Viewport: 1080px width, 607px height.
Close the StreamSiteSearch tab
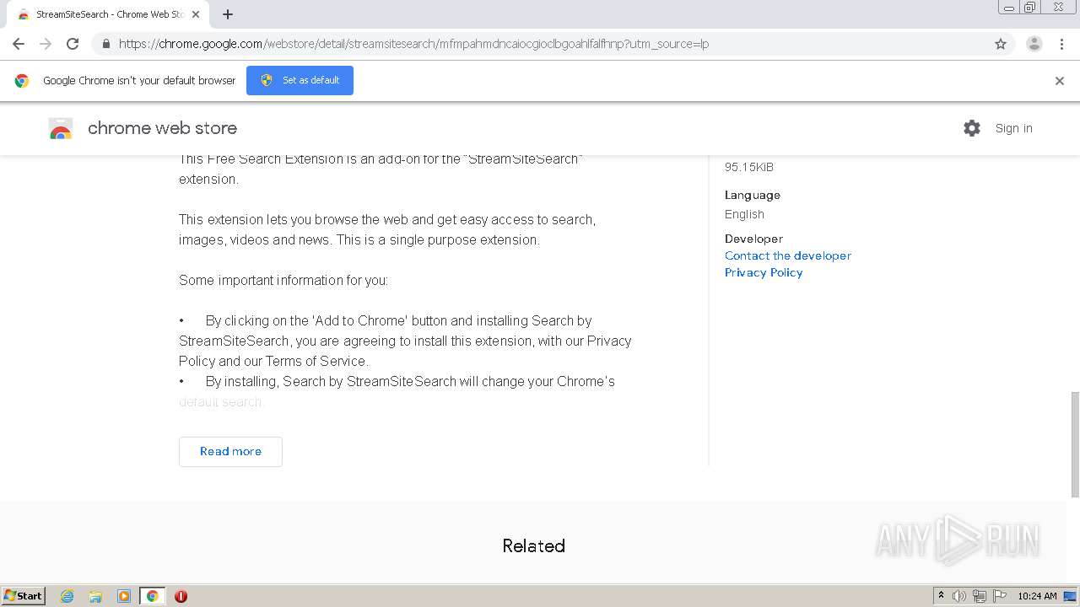pyautogui.click(x=196, y=14)
